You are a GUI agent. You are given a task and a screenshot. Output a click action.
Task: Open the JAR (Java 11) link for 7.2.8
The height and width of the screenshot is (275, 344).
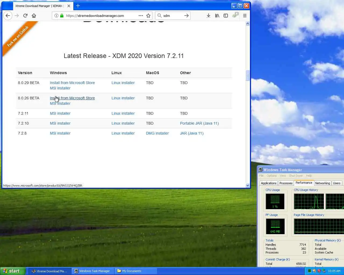[192, 133]
